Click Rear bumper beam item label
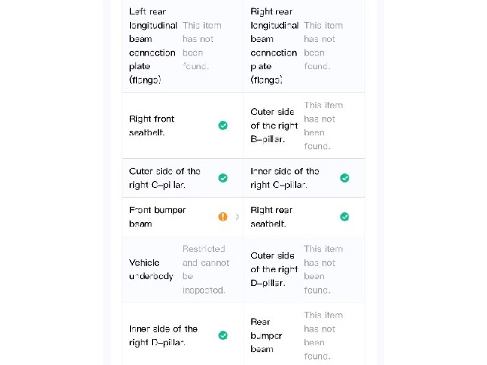The height and width of the screenshot is (365, 487). point(266,335)
